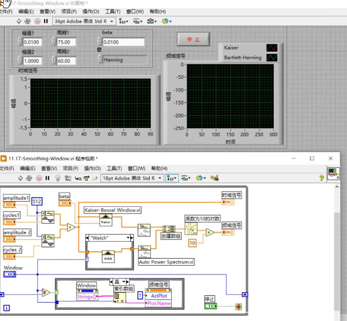
Task: Click the 周期1 input field showing 75.00
Action: point(66,42)
